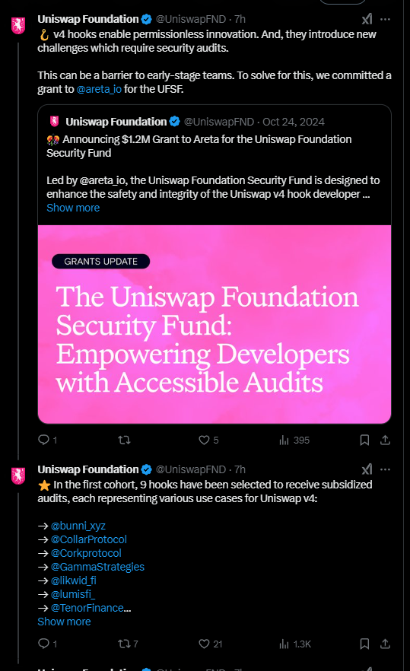This screenshot has width=410, height=671.
Task: Open the Grants Update article image
Action: [215, 324]
